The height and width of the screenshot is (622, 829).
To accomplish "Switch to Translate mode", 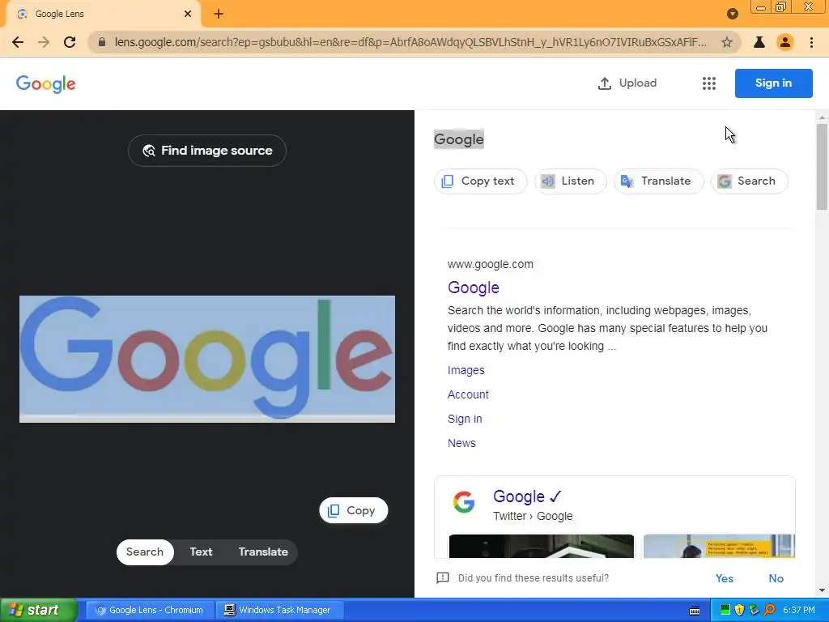I will pos(263,552).
